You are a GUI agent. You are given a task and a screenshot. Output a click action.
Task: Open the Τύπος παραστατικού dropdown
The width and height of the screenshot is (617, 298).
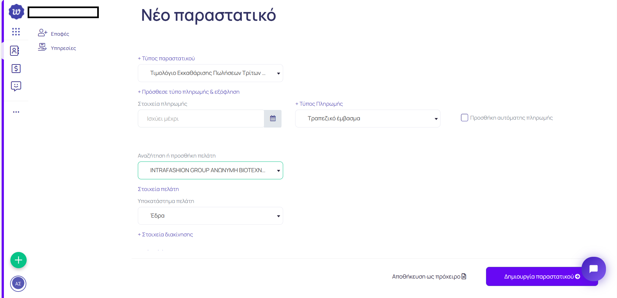210,73
